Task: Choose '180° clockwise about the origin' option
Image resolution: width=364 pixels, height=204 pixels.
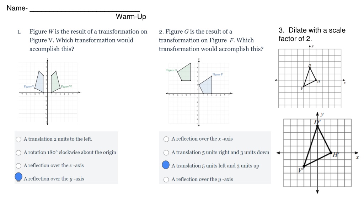Action: pyautogui.click(x=18, y=153)
